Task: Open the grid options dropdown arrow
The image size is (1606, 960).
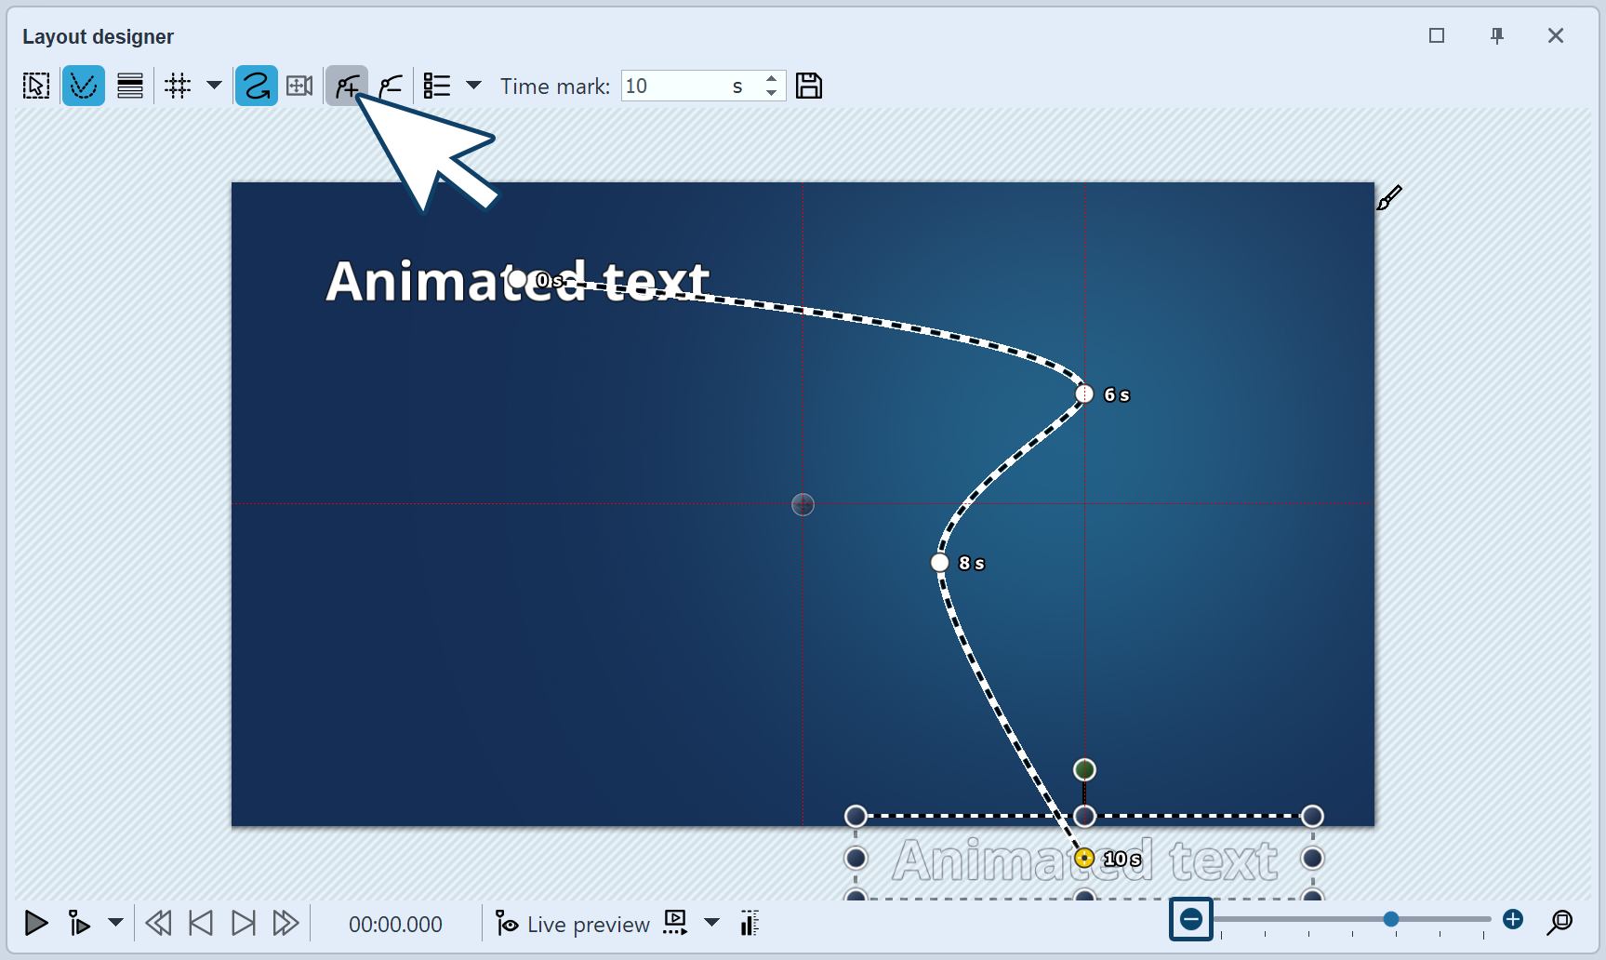Action: [214, 86]
